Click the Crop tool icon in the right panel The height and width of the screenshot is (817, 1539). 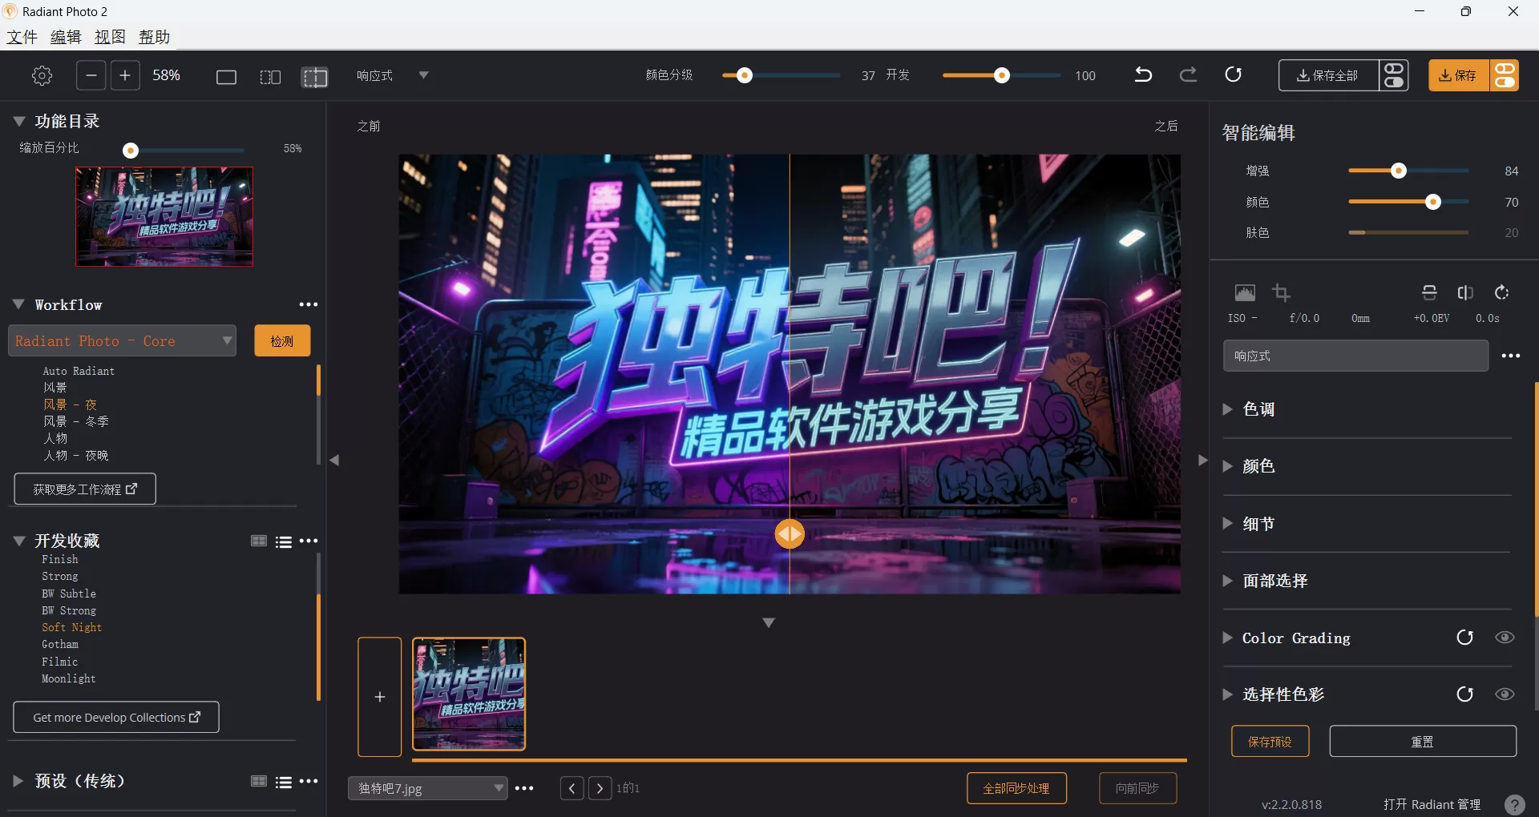pos(1282,293)
